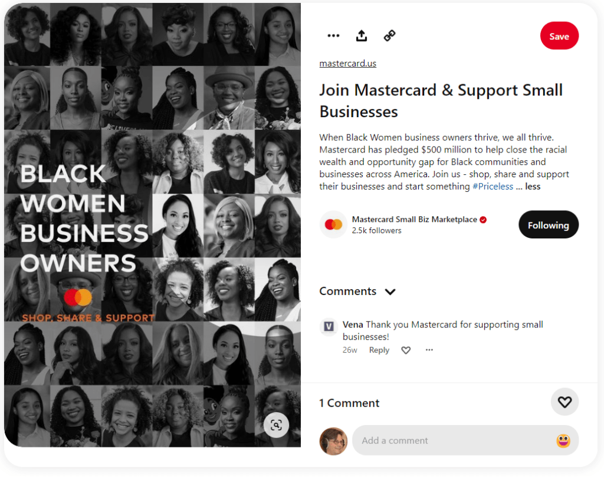Open the three-dot more options menu
The width and height of the screenshot is (604, 481).
tap(333, 36)
